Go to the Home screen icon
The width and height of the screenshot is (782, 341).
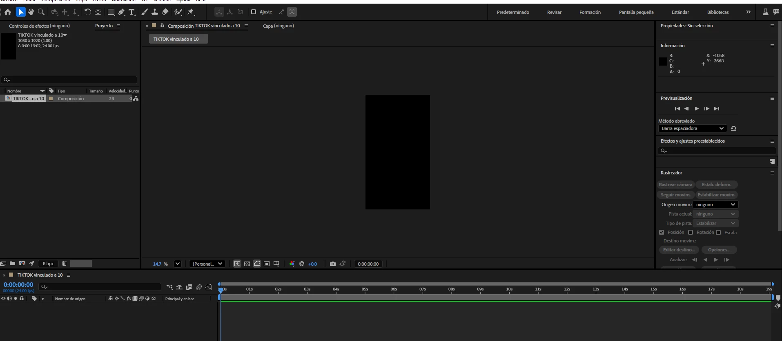8,12
